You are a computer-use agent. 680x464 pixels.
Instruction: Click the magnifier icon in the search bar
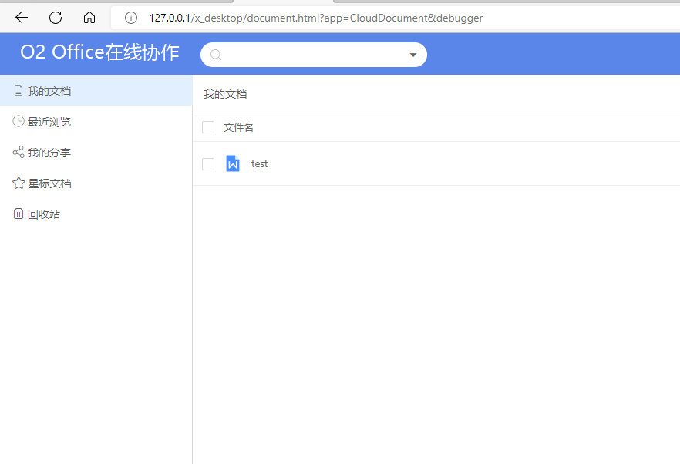(215, 55)
